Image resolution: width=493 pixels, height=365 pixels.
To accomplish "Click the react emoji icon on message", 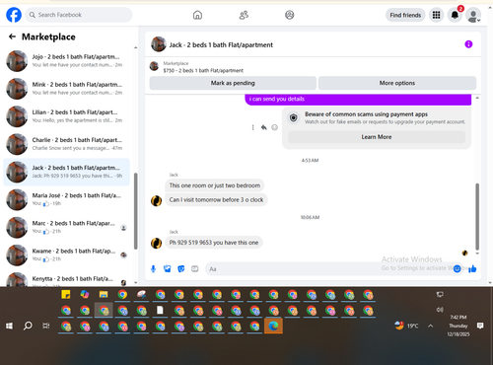I will pyautogui.click(x=274, y=127).
